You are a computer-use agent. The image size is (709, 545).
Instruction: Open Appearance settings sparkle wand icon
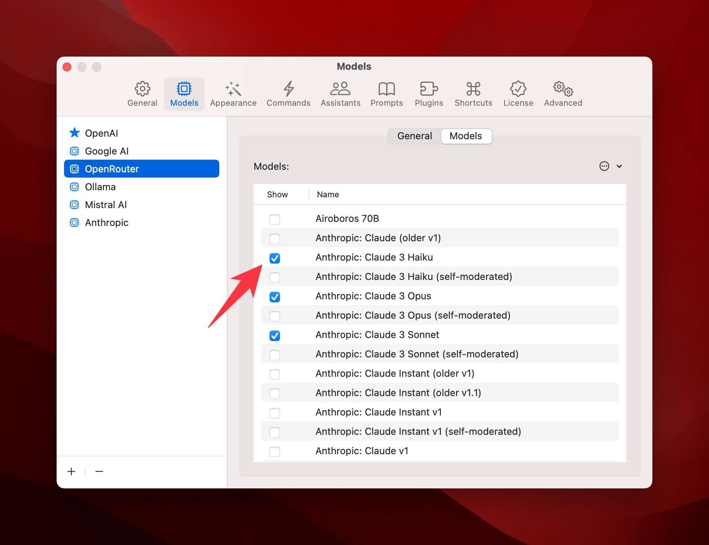233,89
